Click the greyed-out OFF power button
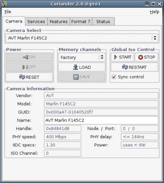This screenshot has width=164, height=183. coord(29,67)
